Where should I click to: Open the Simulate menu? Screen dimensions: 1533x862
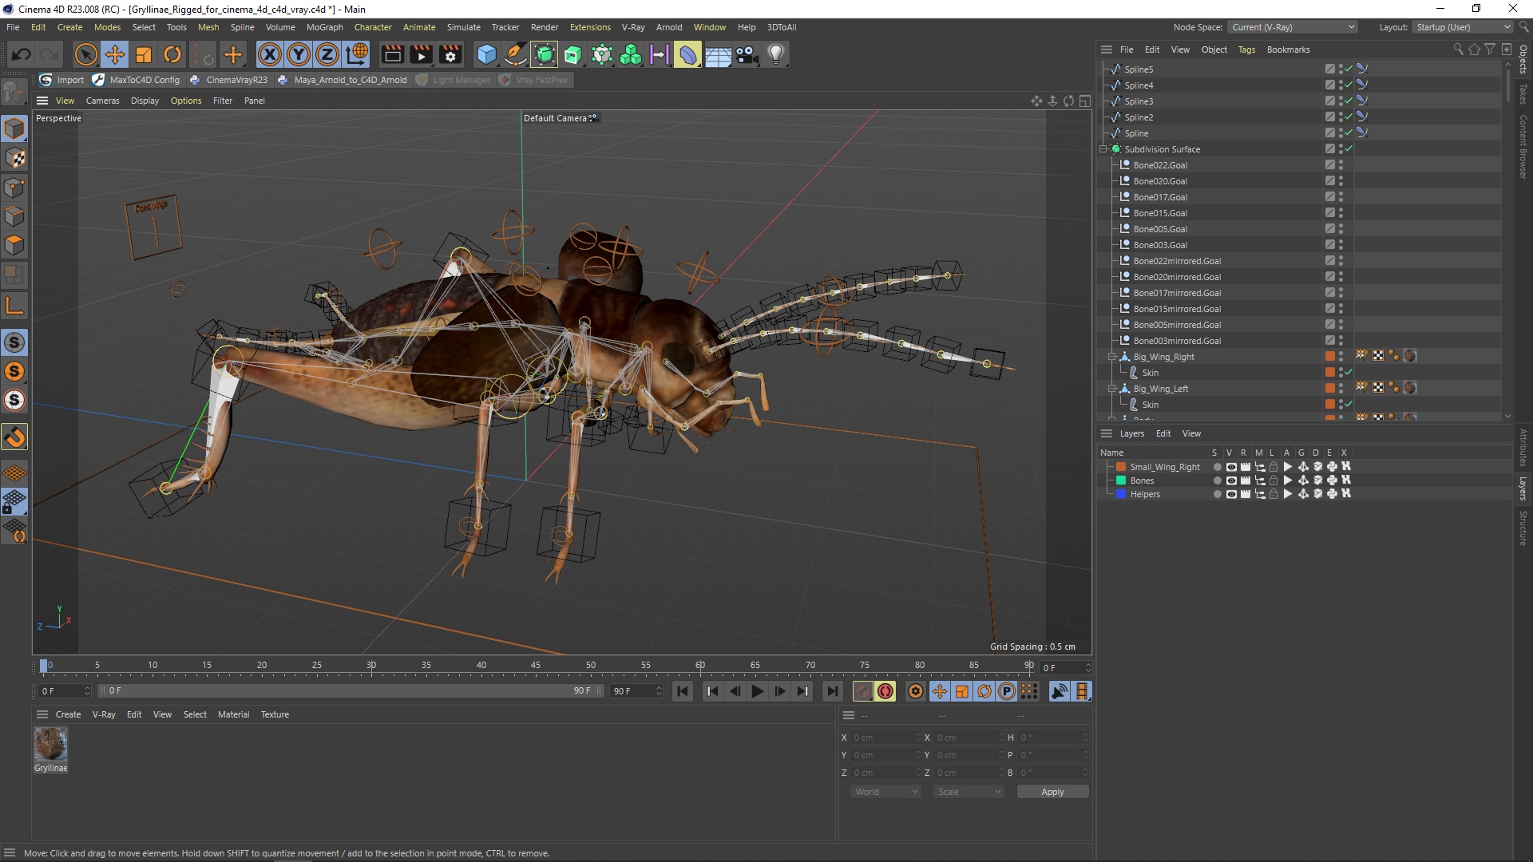pyautogui.click(x=463, y=27)
